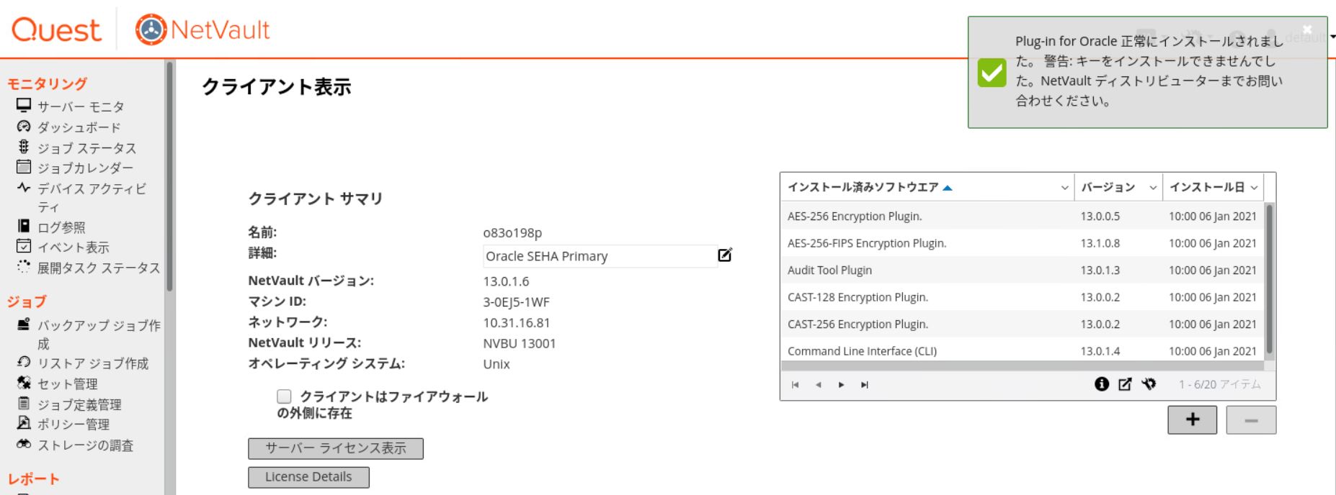Click the ストレージの調査 binoculars icon
The image size is (1336, 495).
24,445
